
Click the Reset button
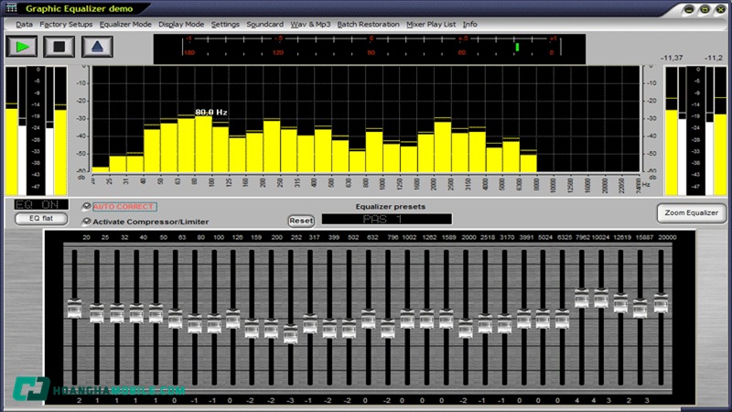click(301, 221)
